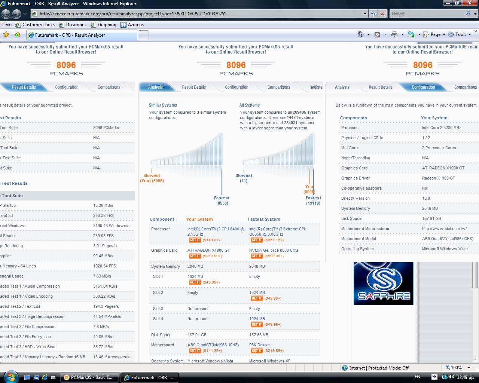This screenshot has width=479, height=383.
Task: Expand the address bar URL dropdown
Action: point(365,13)
